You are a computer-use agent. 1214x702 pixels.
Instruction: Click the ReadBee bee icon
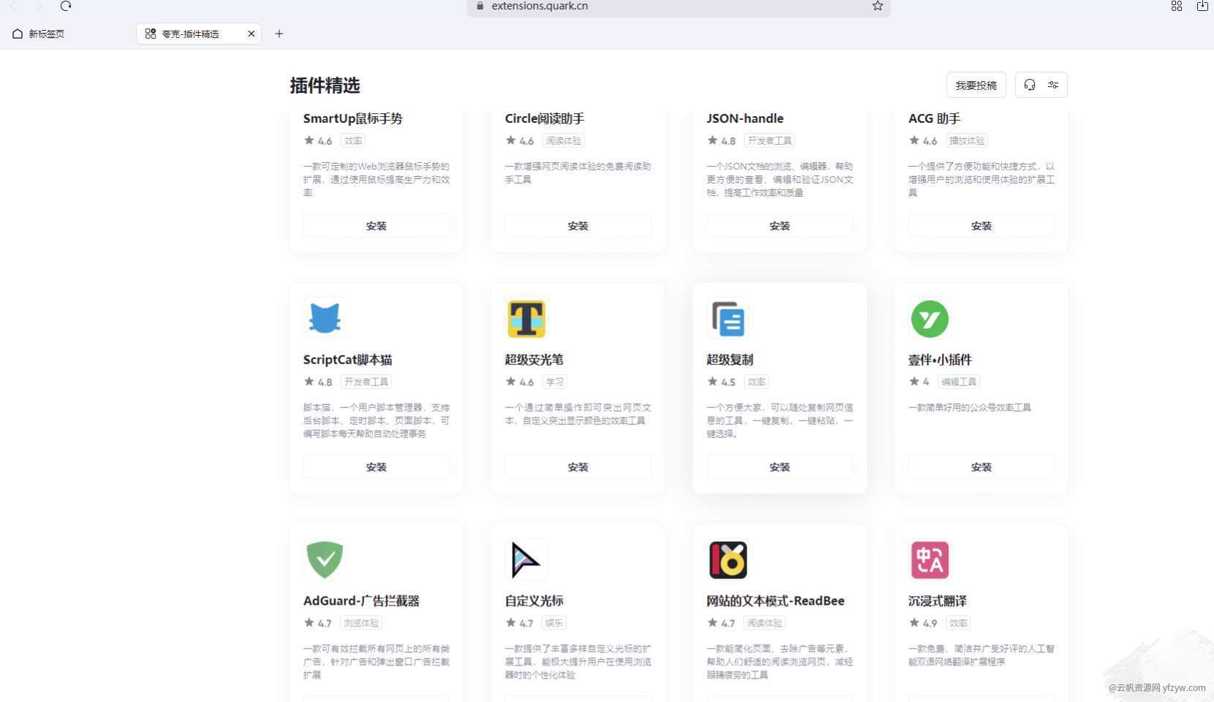(x=728, y=560)
